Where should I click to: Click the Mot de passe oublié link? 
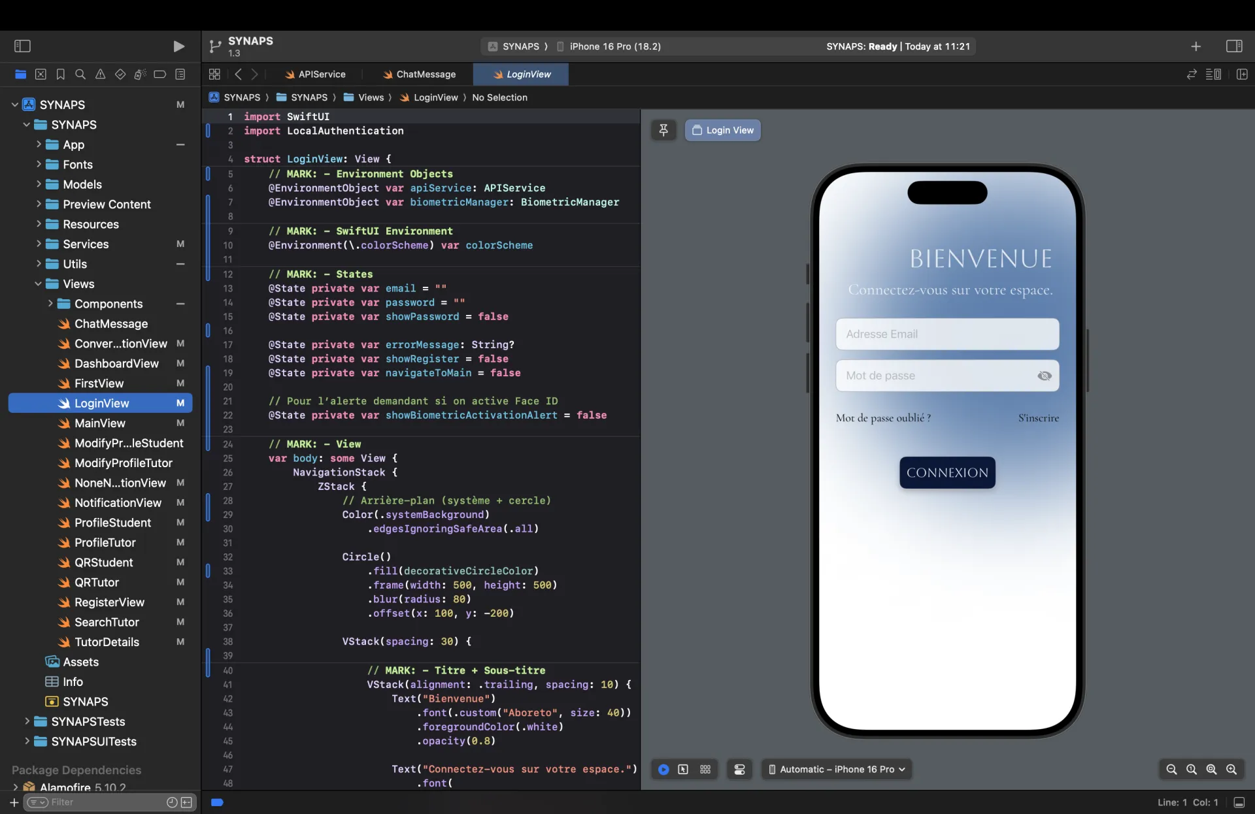point(883,418)
